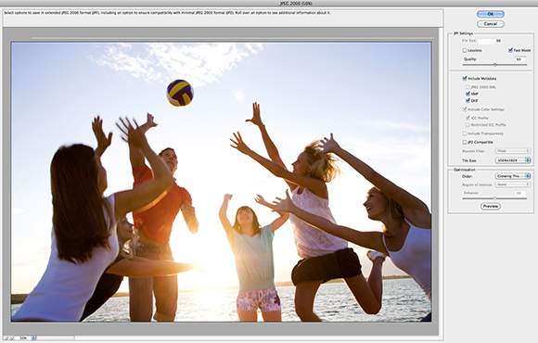The width and height of the screenshot is (538, 343).
Task: Open the Wavelet Filter dropdown
Action: click(x=513, y=150)
